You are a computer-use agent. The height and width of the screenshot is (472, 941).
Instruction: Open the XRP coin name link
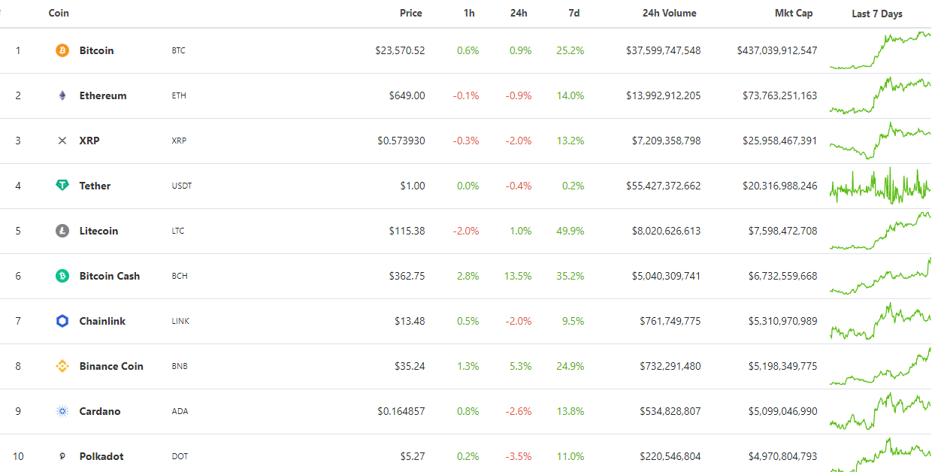[x=89, y=141]
